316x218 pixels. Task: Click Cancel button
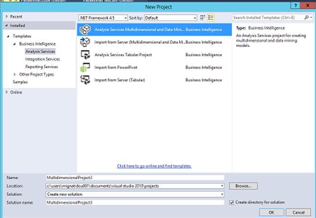tap(298, 213)
